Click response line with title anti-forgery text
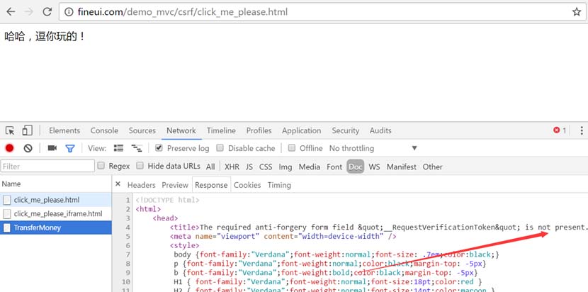This screenshot has width=588, height=292. [x=378, y=227]
